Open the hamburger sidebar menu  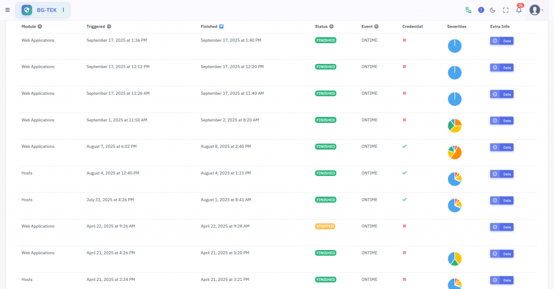8,10
